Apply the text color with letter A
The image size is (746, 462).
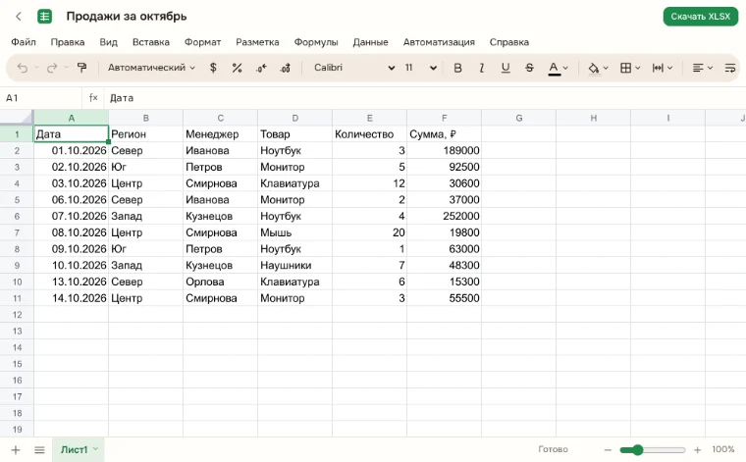click(554, 68)
